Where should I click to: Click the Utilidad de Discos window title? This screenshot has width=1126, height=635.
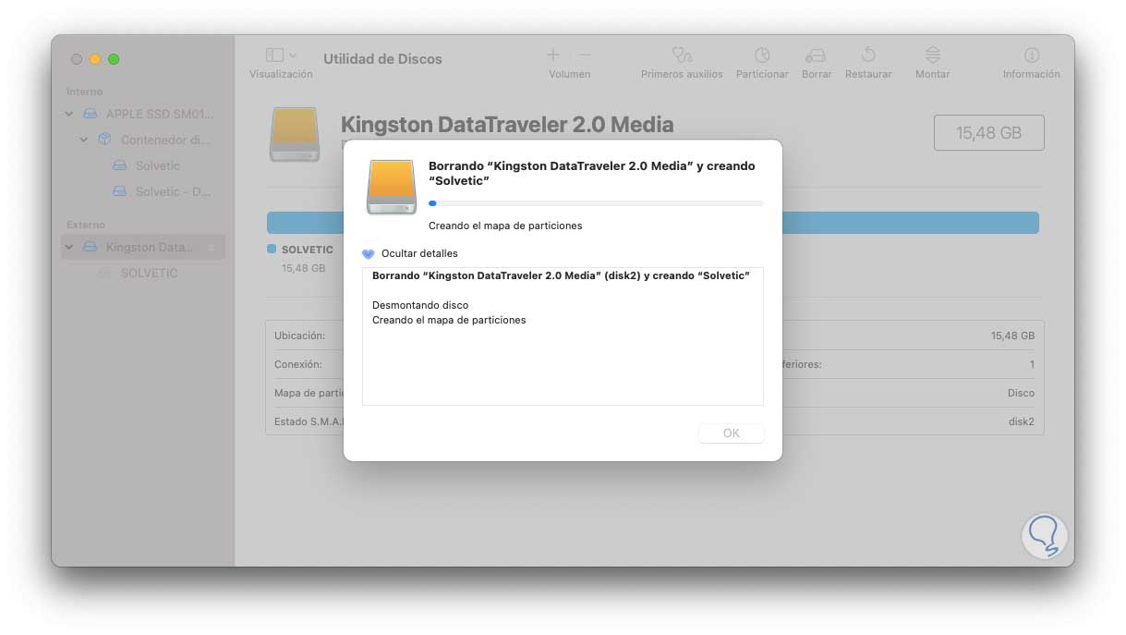pyautogui.click(x=382, y=58)
